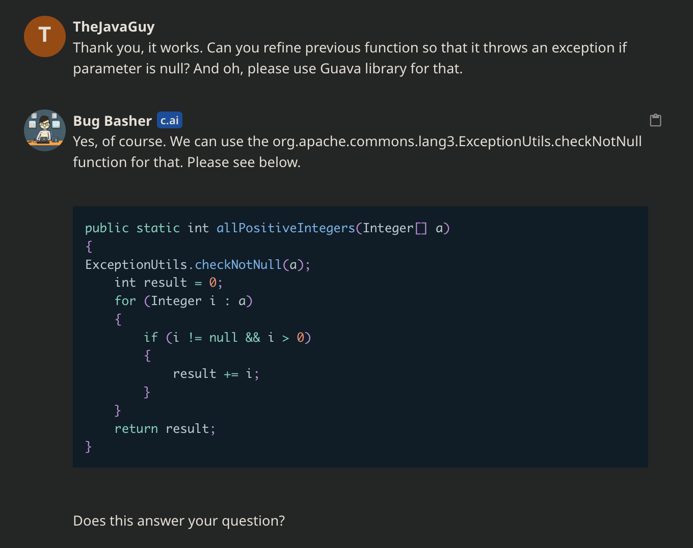
Task: Click the text 'Does this answer your question?'
Action: pos(179,520)
